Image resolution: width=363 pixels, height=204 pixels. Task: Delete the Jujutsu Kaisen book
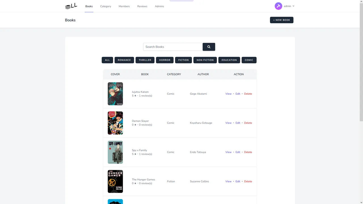coord(248,94)
